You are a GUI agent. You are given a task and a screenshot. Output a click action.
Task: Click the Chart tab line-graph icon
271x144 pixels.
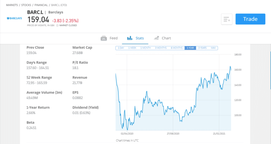click(156, 38)
